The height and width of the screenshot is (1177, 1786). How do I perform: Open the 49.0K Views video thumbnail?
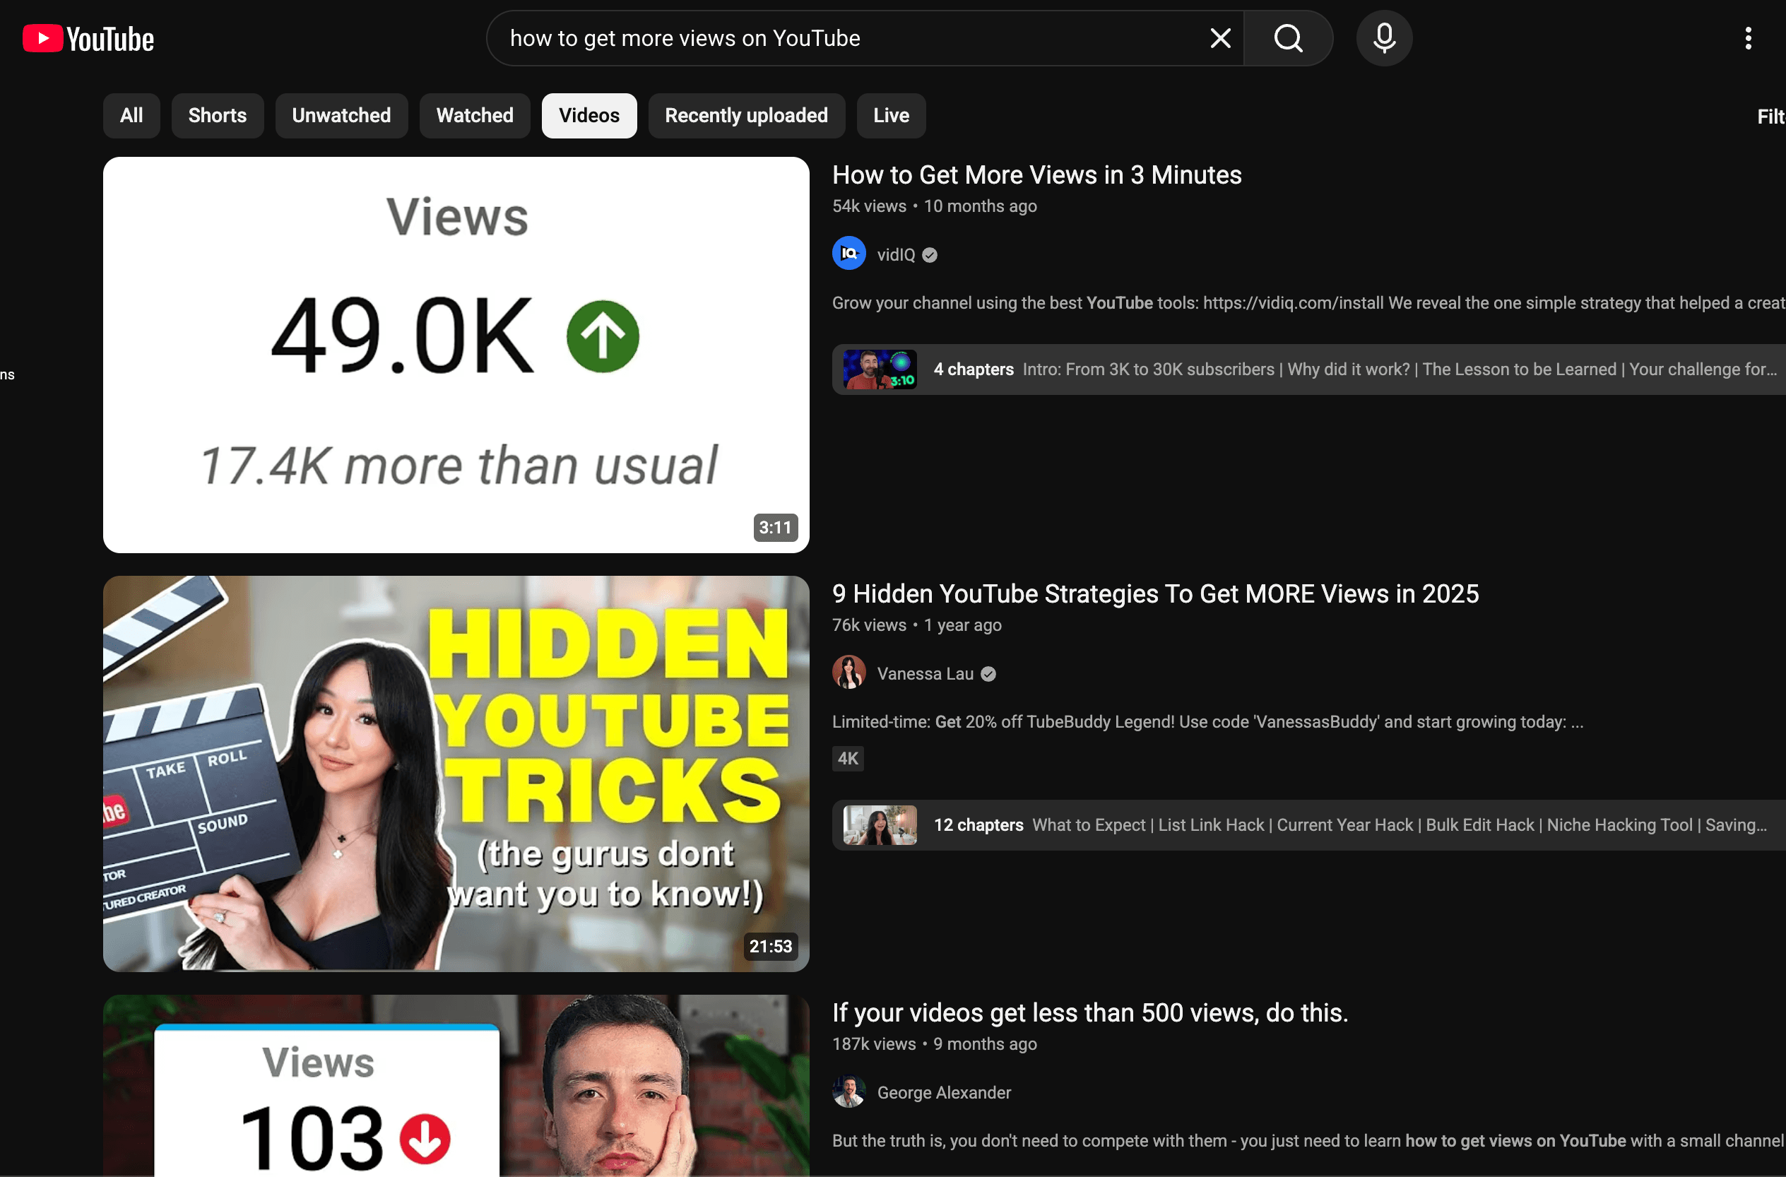click(456, 355)
